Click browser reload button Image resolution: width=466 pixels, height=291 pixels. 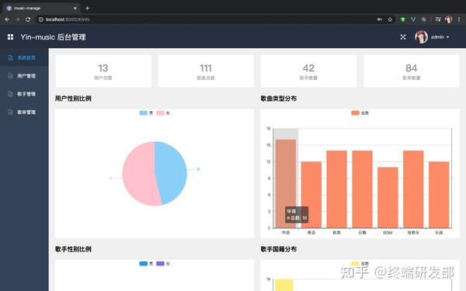coord(28,19)
